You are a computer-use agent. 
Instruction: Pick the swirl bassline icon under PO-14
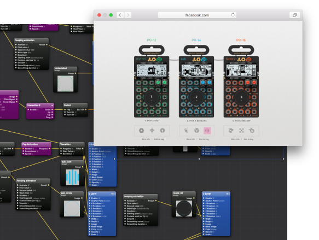pyautogui.click(x=186, y=131)
